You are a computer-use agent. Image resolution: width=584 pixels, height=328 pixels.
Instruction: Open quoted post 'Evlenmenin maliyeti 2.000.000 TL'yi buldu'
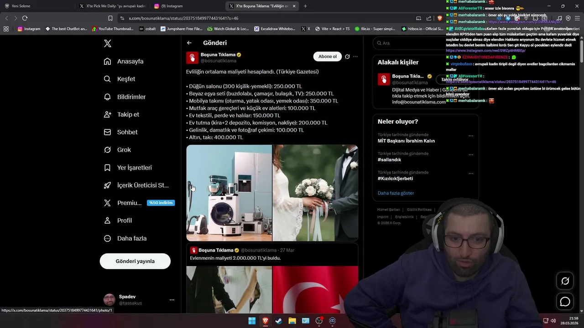tap(235, 258)
